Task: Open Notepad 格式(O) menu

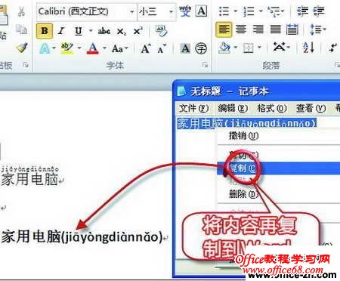Action: click(272, 108)
